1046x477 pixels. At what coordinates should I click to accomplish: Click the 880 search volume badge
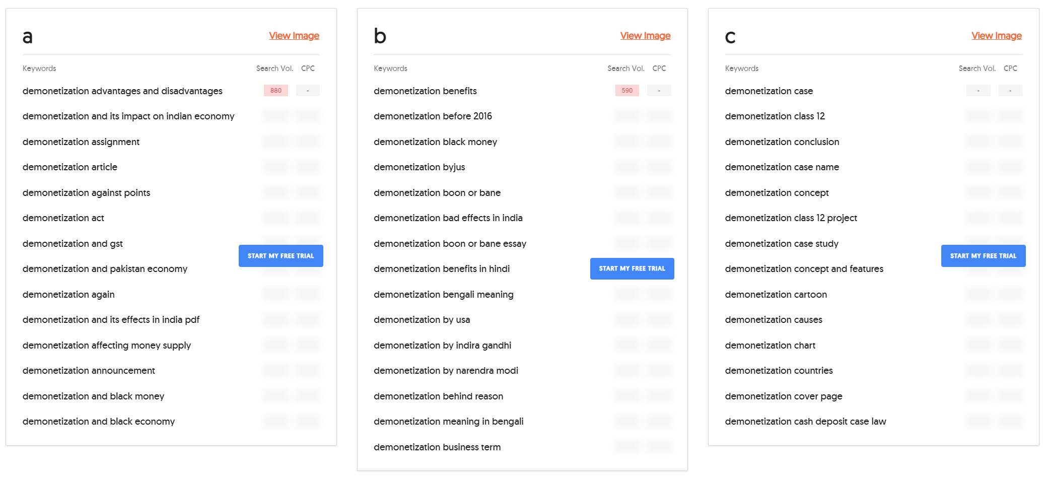(275, 90)
